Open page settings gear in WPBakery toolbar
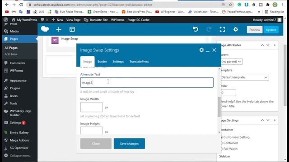 (236, 29)
